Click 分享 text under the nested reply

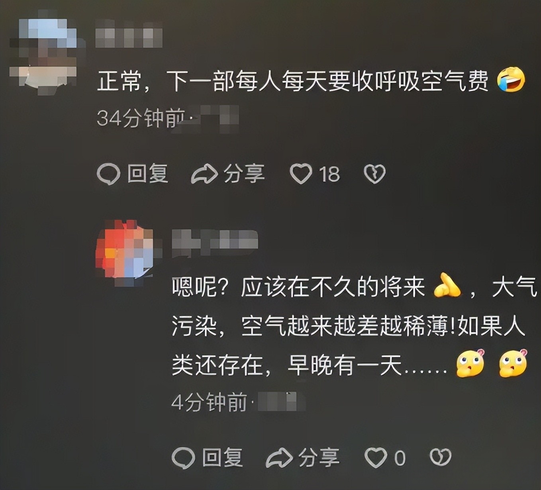click(319, 457)
